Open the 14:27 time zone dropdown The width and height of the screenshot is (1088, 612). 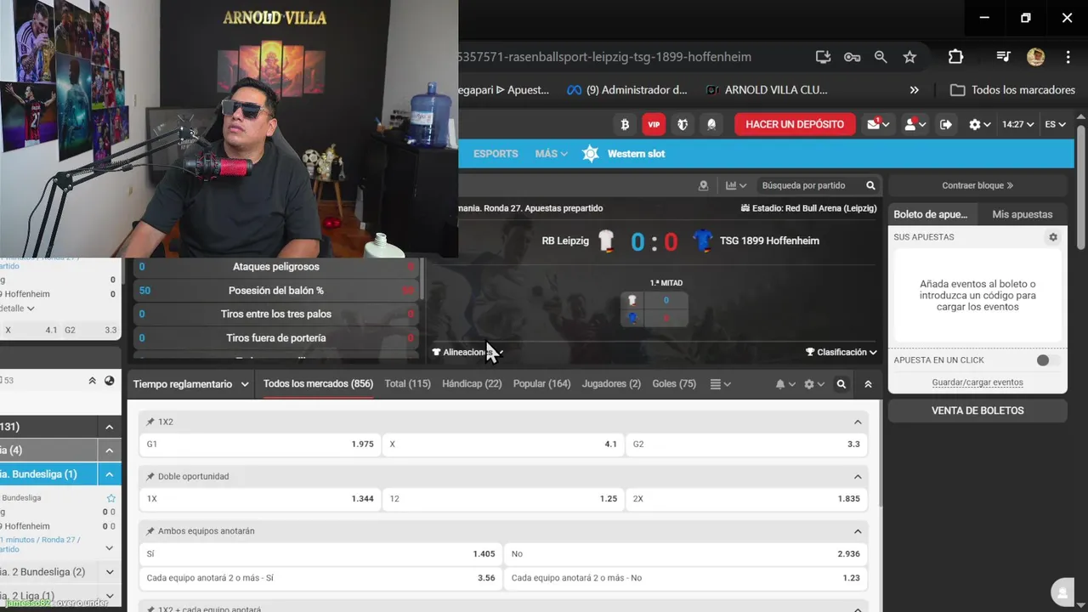(x=1017, y=124)
